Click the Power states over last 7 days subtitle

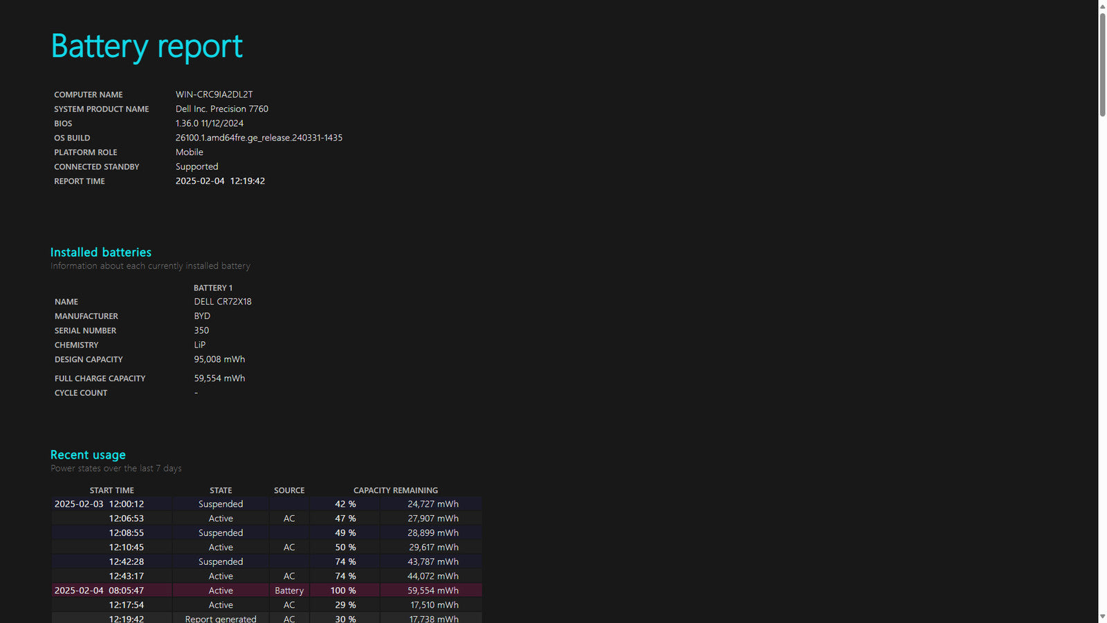(116, 469)
